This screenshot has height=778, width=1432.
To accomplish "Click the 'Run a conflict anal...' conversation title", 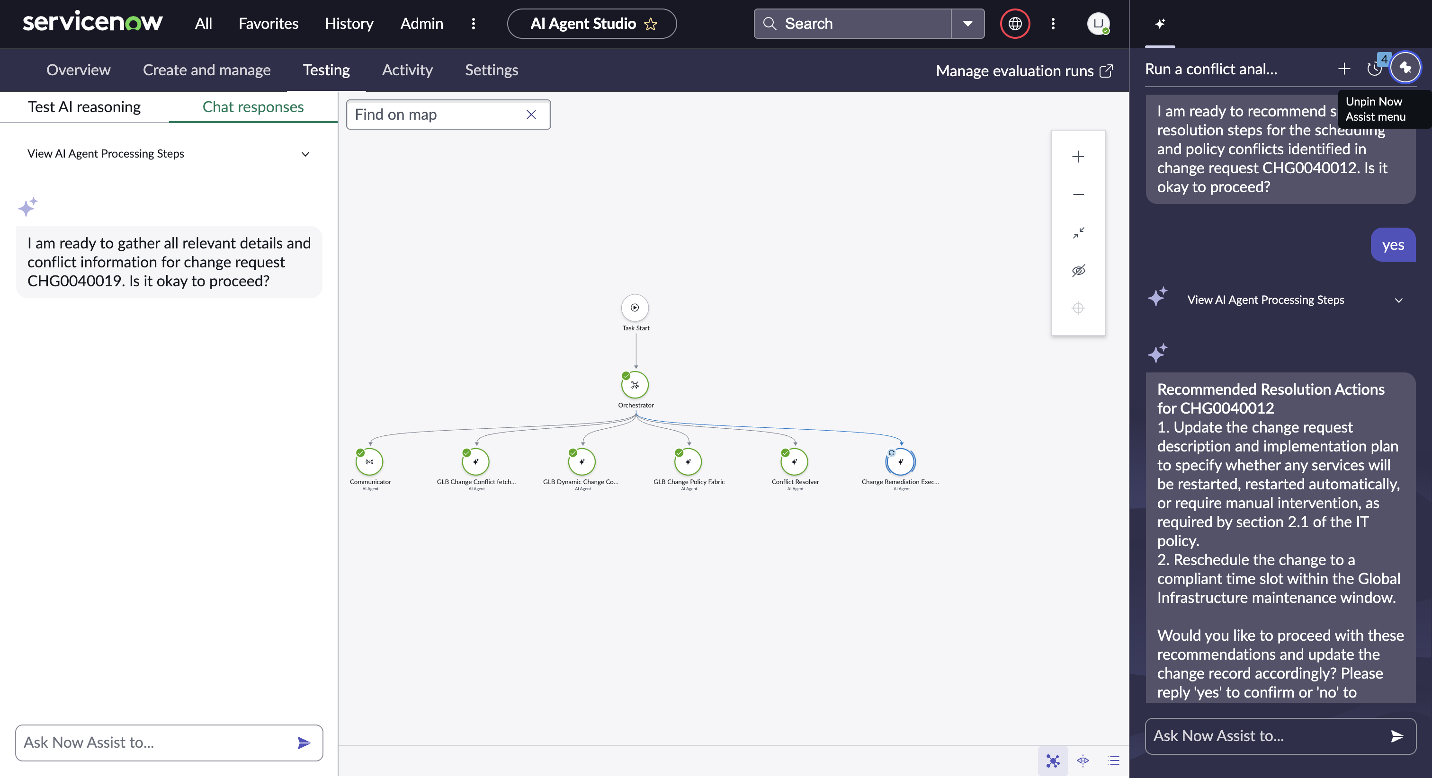I will (x=1211, y=69).
